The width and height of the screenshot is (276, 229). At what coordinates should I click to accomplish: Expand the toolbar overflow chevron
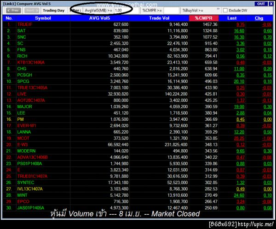[x=218, y=9]
